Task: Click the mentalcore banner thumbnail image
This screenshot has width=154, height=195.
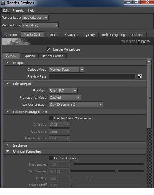Action: tap(16, 41)
